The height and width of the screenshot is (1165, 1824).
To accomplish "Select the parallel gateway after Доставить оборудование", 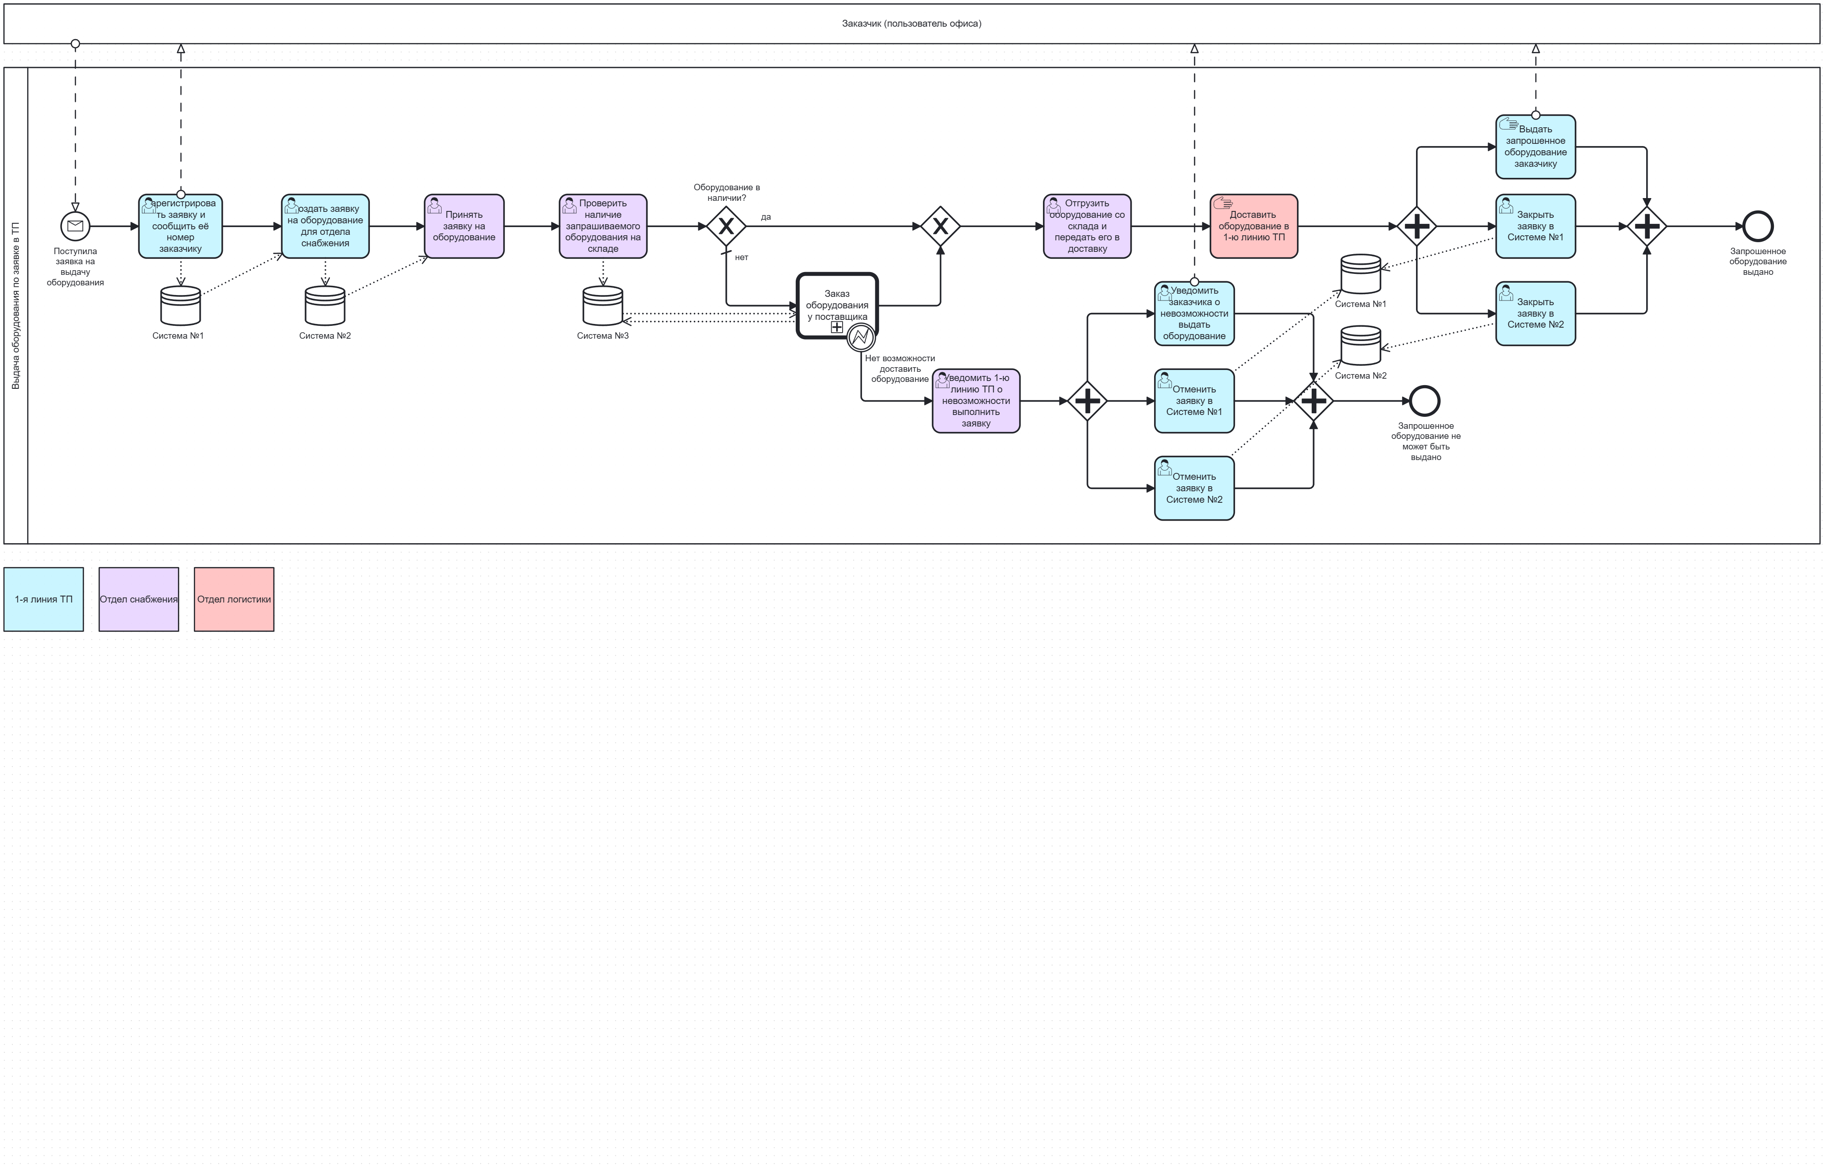I will [x=1416, y=226].
